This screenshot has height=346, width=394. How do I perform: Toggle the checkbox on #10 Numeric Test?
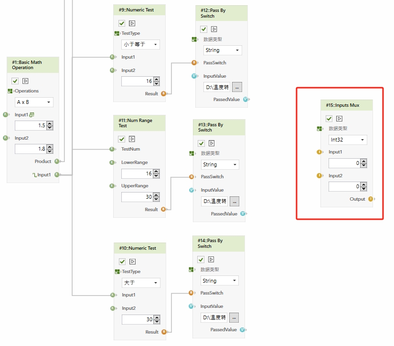coord(122,261)
